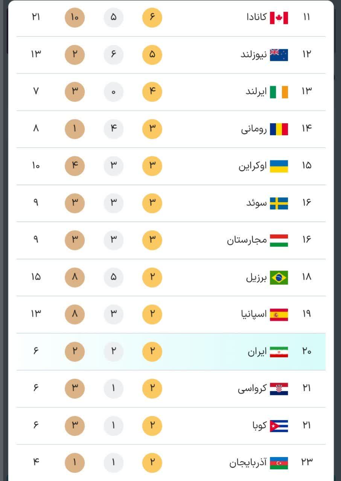Click Canada's gold medal count circle

pyautogui.click(x=152, y=18)
